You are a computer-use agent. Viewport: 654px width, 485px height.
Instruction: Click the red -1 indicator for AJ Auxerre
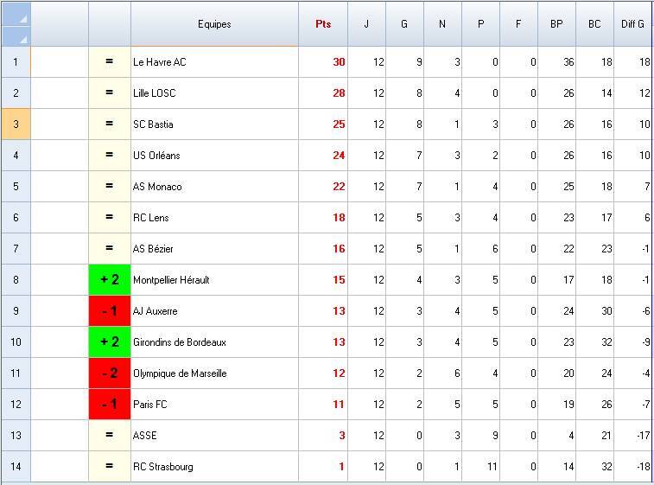coord(110,311)
